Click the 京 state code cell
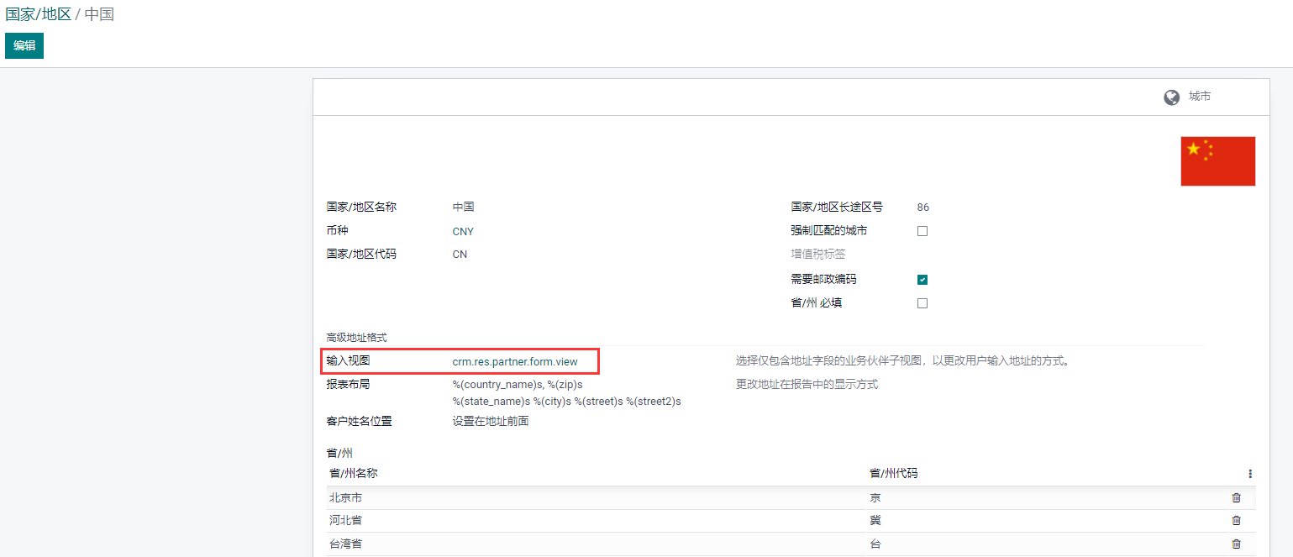The image size is (1293, 557). [875, 497]
